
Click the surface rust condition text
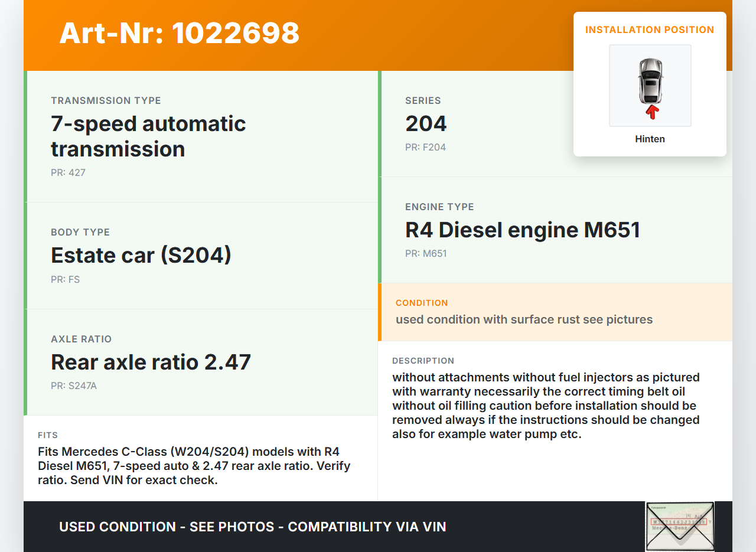tap(524, 319)
